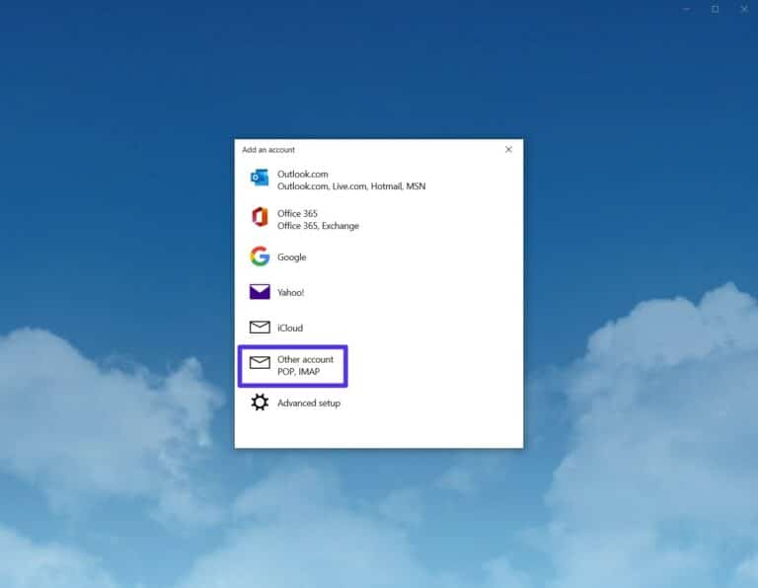Click the Advanced setup gear icon
758x588 pixels.
(260, 402)
